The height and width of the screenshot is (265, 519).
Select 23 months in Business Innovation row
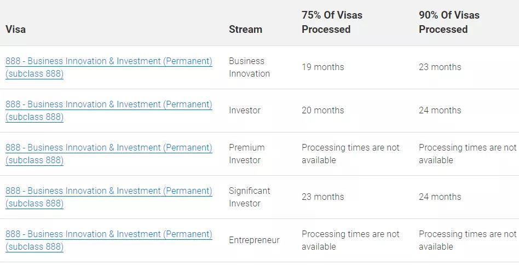coord(440,67)
